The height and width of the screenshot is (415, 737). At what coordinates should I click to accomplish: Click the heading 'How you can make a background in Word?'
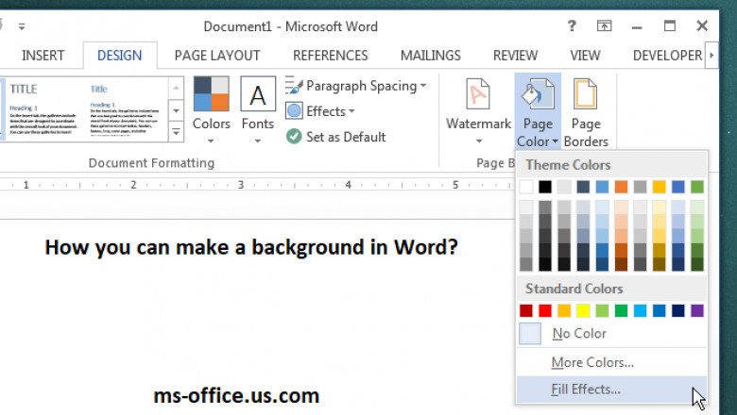pyautogui.click(x=251, y=248)
